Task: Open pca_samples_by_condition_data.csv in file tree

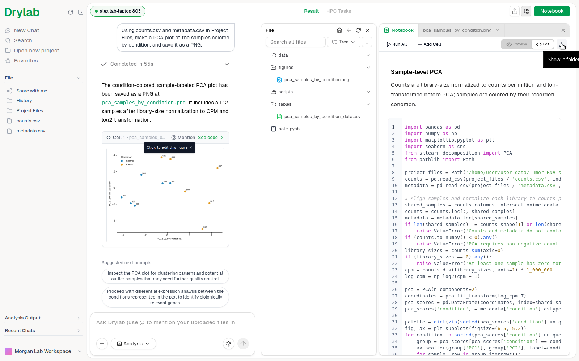Action: (x=322, y=117)
